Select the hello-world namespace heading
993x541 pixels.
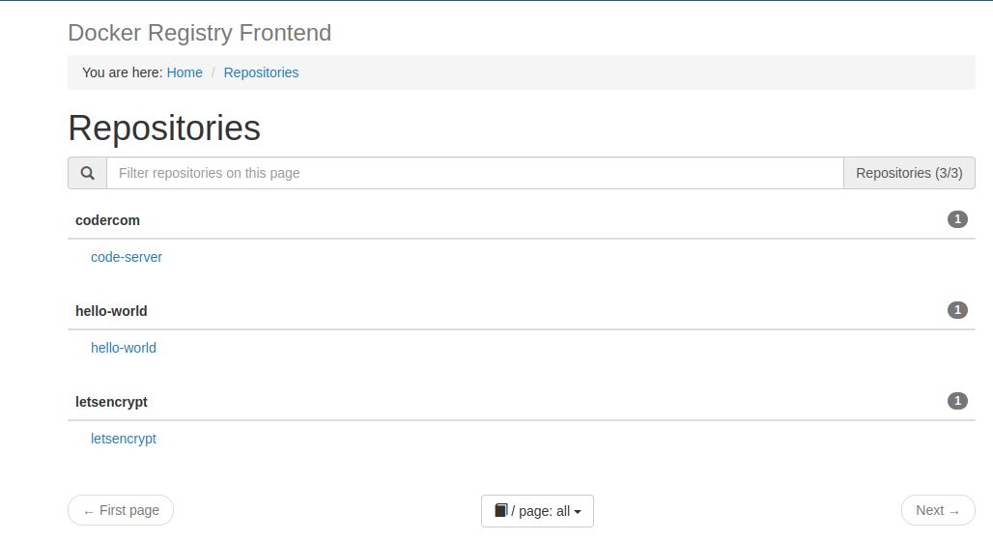[x=111, y=311]
